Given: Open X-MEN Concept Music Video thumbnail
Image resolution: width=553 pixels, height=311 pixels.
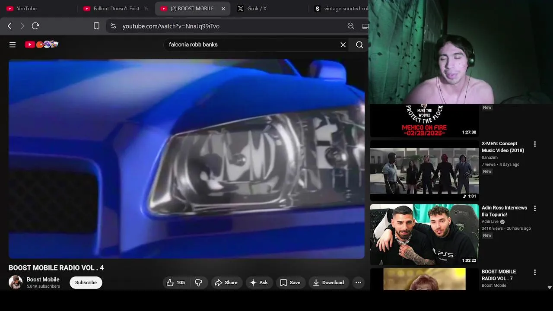Looking at the screenshot, I should click(425, 171).
